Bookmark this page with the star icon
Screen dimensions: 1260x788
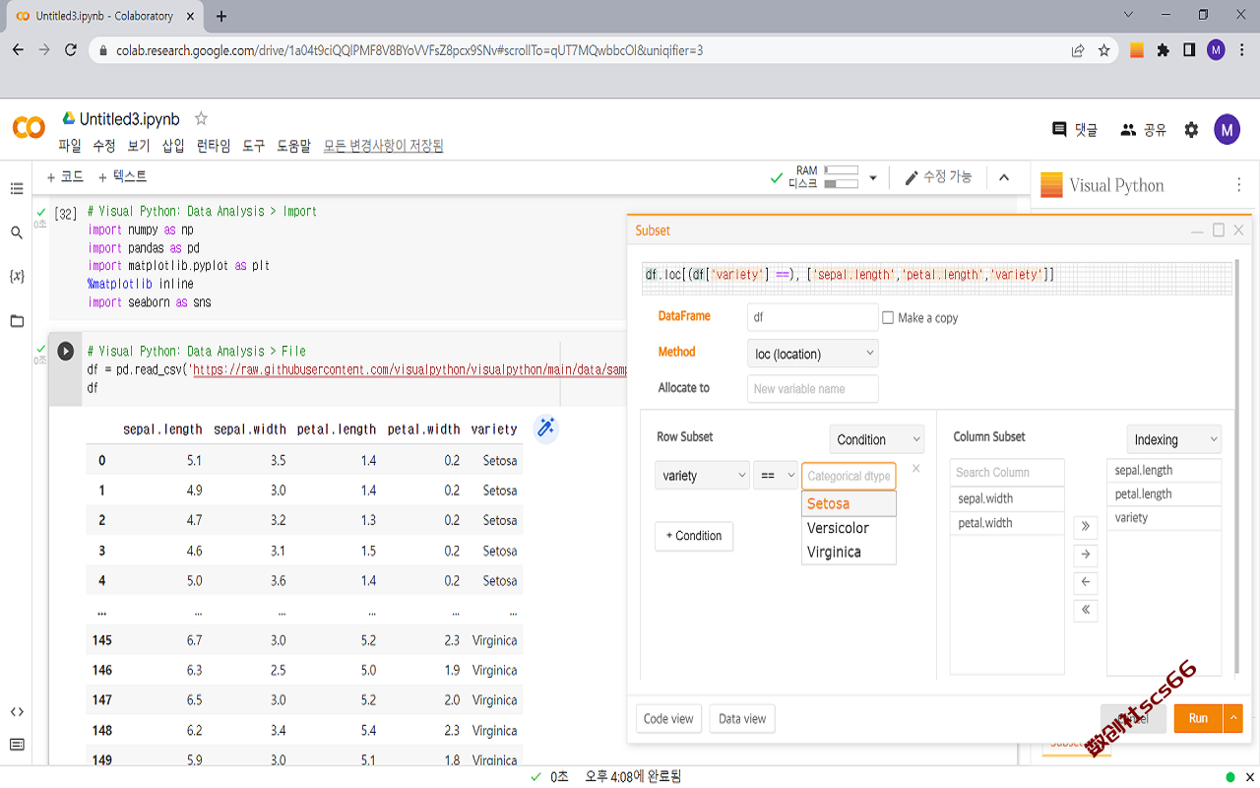pyautogui.click(x=1103, y=50)
